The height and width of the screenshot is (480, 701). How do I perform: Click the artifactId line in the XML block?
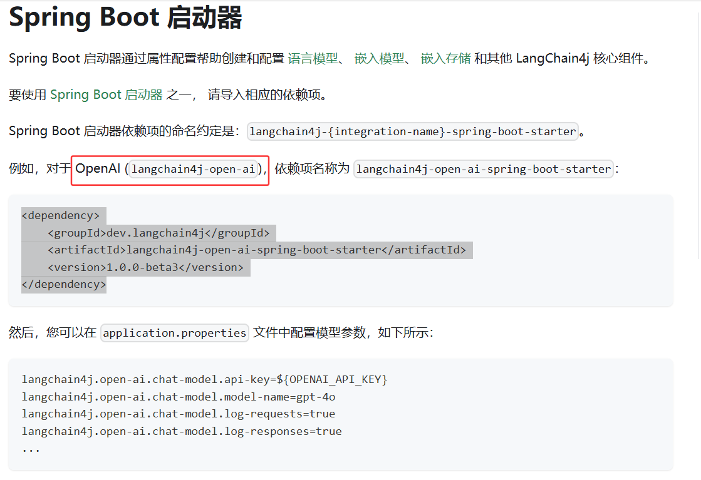(256, 250)
